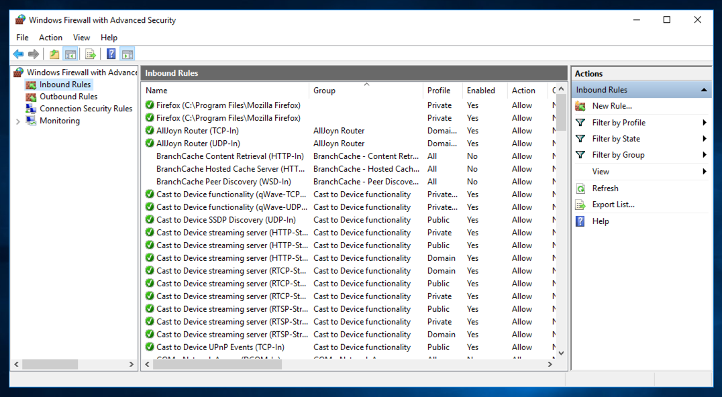Click the rules list vertical scrollbar thumb
The height and width of the screenshot is (397, 722).
[561, 113]
